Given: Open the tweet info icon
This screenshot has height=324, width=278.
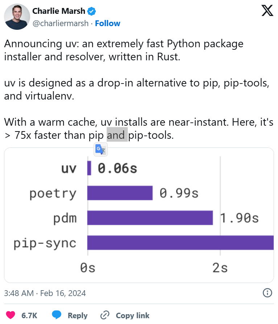Looking at the screenshot, I should point(267,293).
